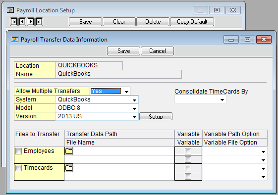Image resolution: width=278 pixels, height=195 pixels.
Task: Click the 'Model' field label
Action: [x=24, y=108]
